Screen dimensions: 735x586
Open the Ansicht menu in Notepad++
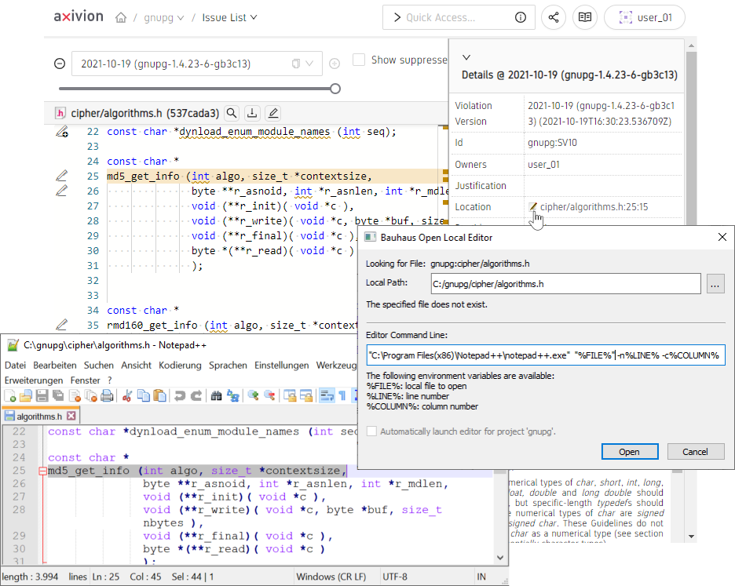point(136,365)
